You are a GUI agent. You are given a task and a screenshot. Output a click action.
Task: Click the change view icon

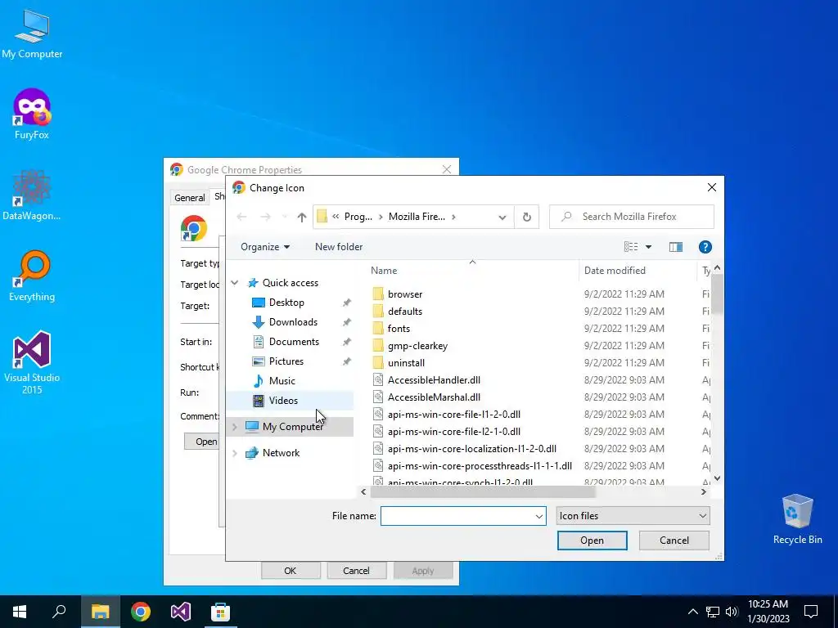631,247
